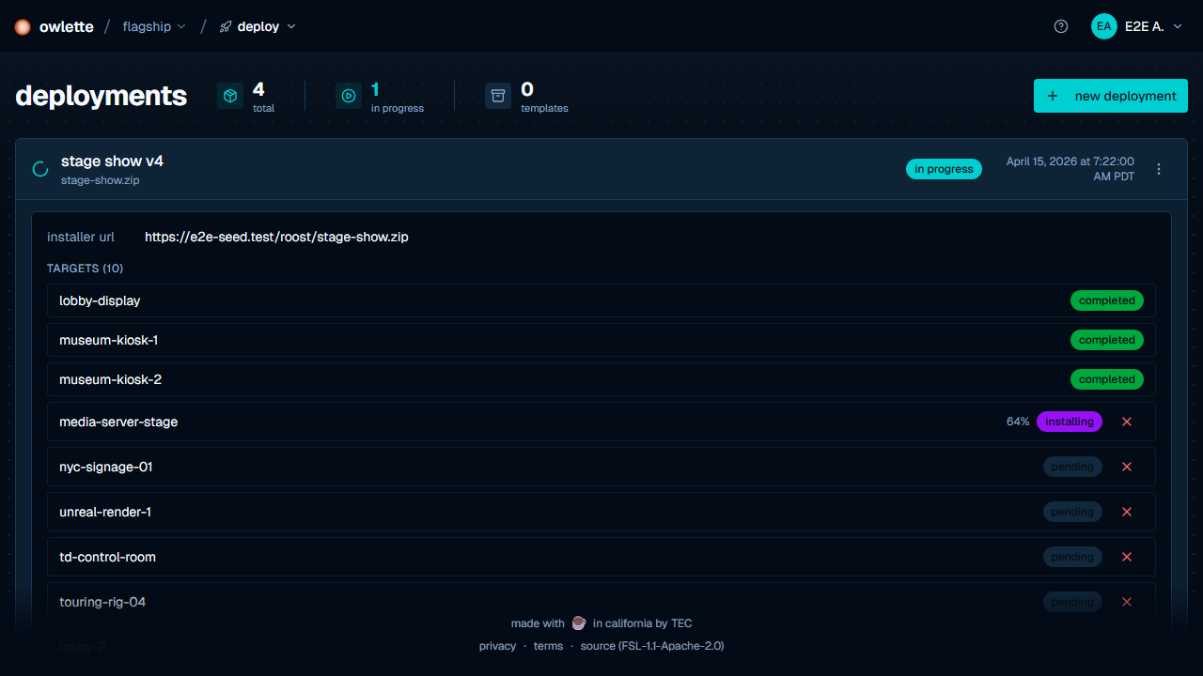1203x676 pixels.
Task: Click the total deployments cube icon
Action: coord(230,95)
